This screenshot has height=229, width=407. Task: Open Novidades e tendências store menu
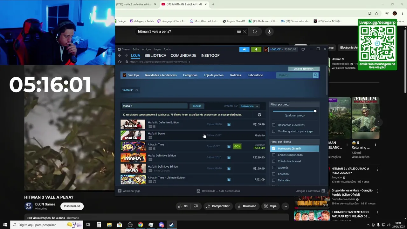161,75
